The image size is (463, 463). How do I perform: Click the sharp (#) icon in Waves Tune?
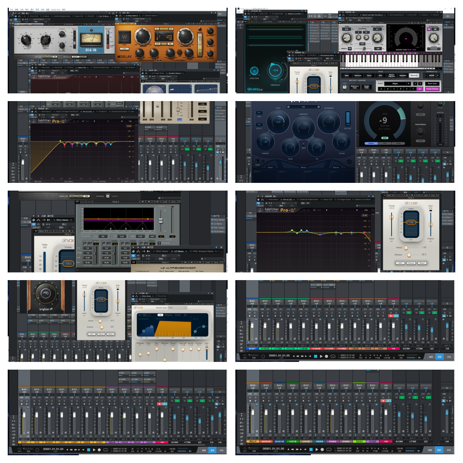[420, 84]
